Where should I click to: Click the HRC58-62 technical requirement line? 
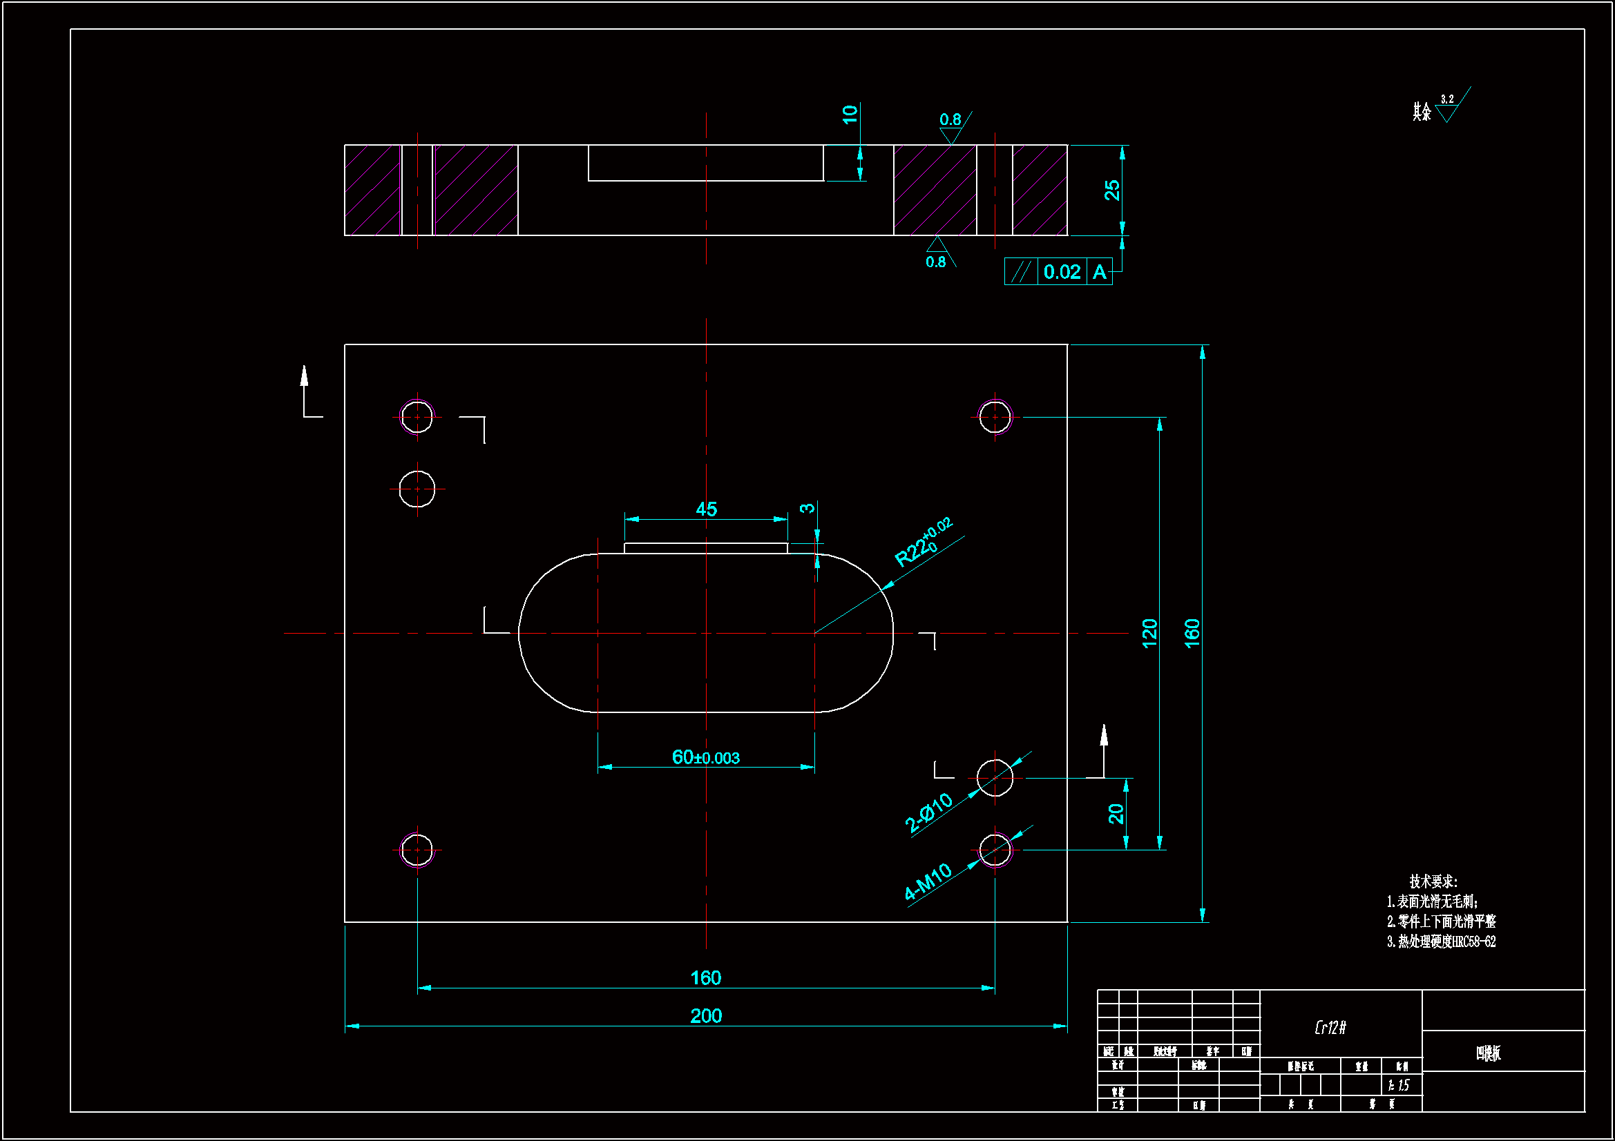tap(1441, 942)
